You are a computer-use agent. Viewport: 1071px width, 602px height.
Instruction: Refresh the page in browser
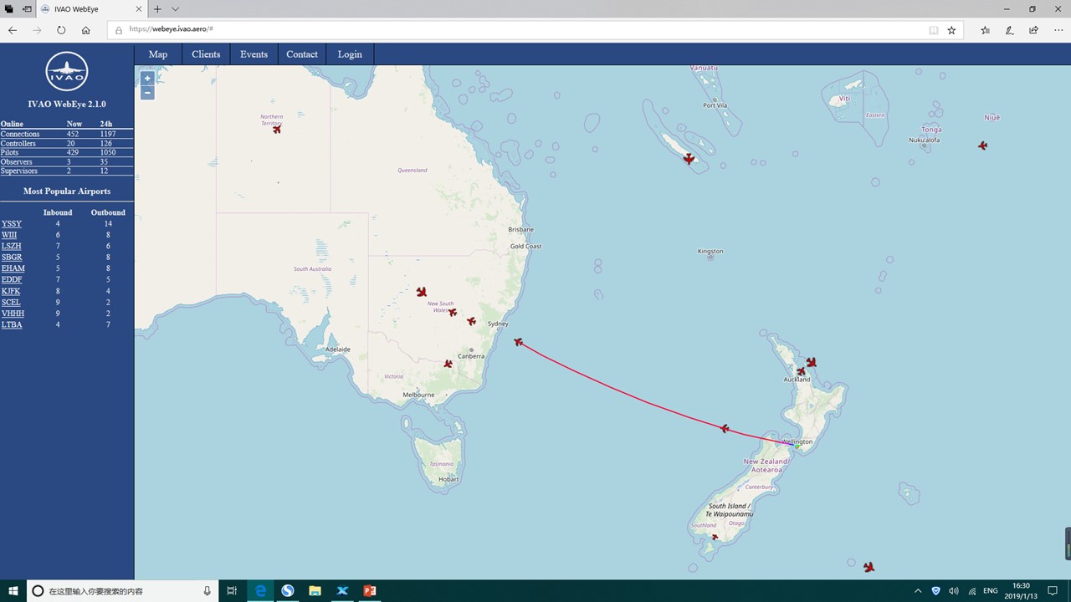pyautogui.click(x=61, y=30)
